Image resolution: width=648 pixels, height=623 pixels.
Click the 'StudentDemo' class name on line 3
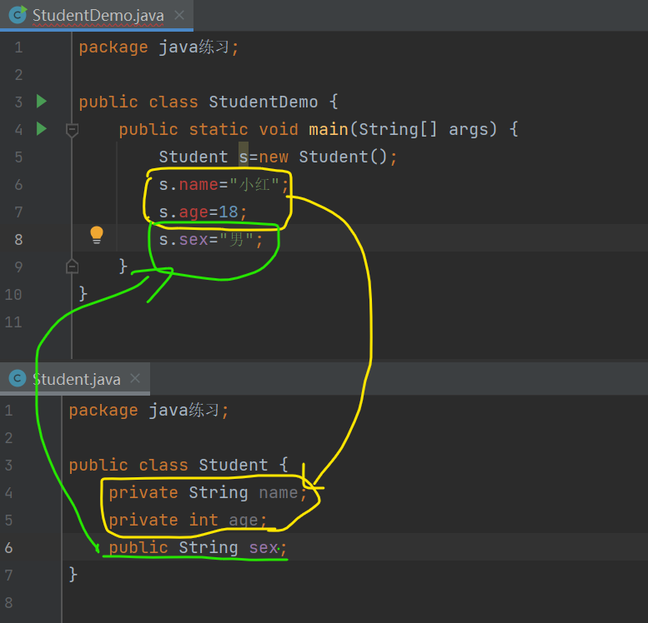[x=264, y=102]
